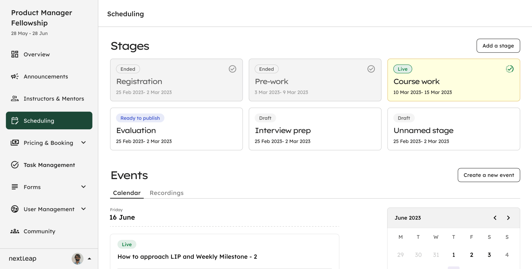Screen dimensions: 532x269
Task: Click the profile avatar in the sidebar footer
Action: [x=77, y=258]
